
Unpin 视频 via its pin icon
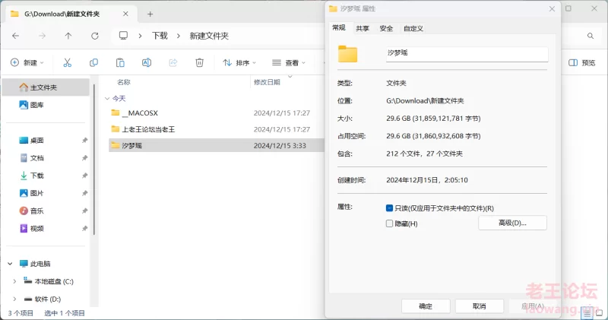pyautogui.click(x=84, y=229)
